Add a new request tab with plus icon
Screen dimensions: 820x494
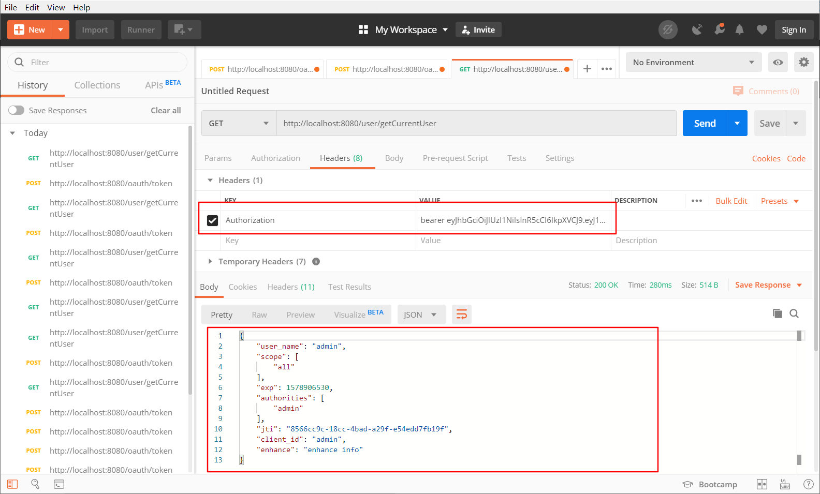coord(587,69)
